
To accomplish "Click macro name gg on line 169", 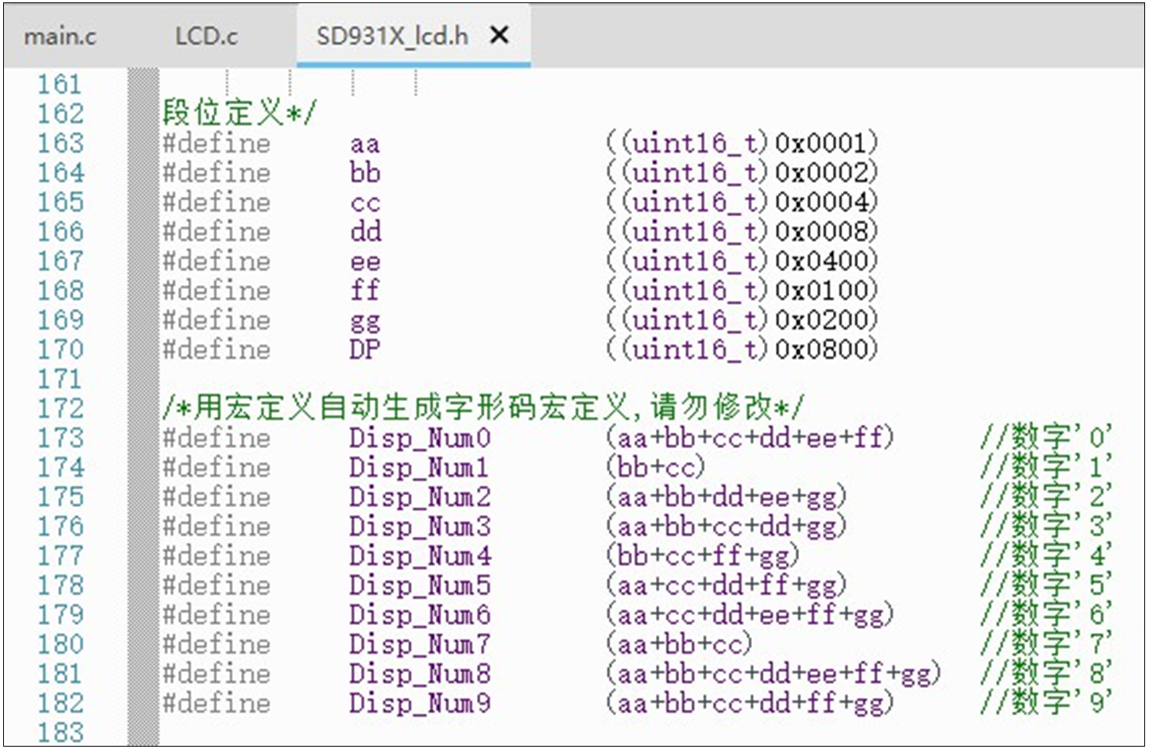I will (x=365, y=321).
